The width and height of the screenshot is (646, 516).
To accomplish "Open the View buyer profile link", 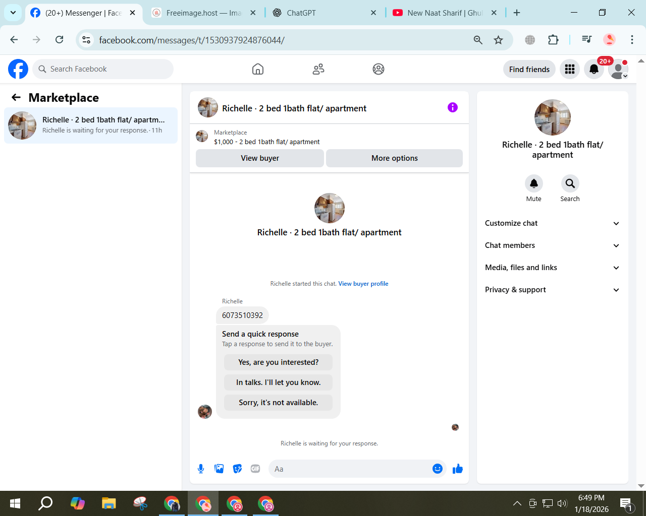I will click(x=363, y=284).
